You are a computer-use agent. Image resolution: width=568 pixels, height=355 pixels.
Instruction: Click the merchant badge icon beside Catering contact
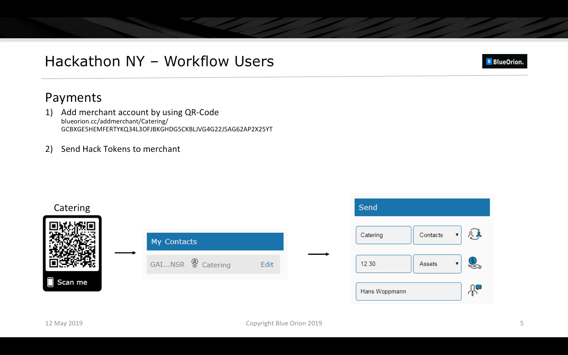[x=195, y=263]
